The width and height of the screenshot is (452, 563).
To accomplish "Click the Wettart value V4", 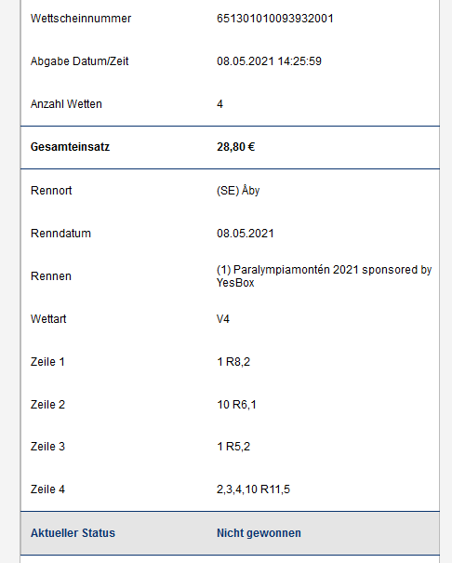I will 223,319.
